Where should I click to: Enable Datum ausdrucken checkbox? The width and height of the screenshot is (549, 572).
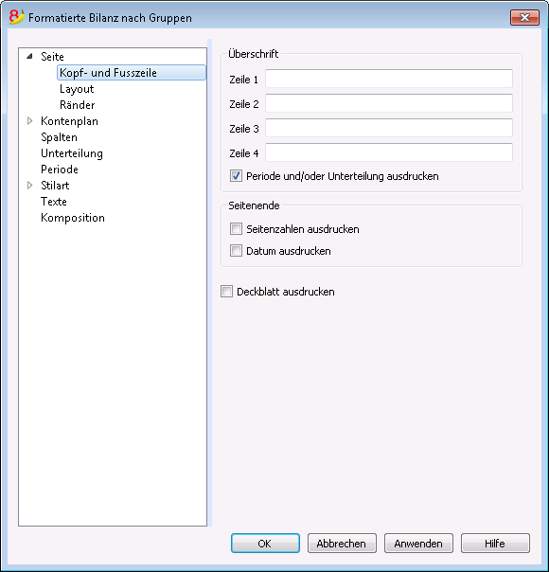click(x=236, y=251)
